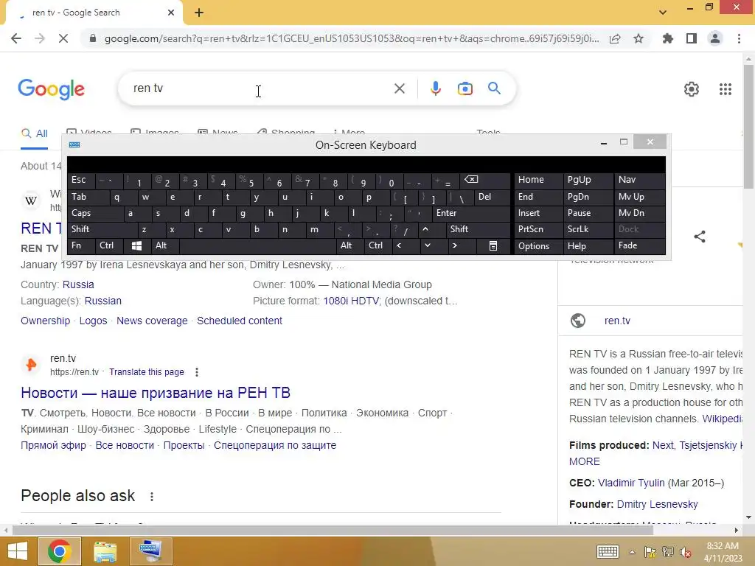Click Help key on On-Screen Keyboard
The height and width of the screenshot is (566, 755).
(588, 246)
